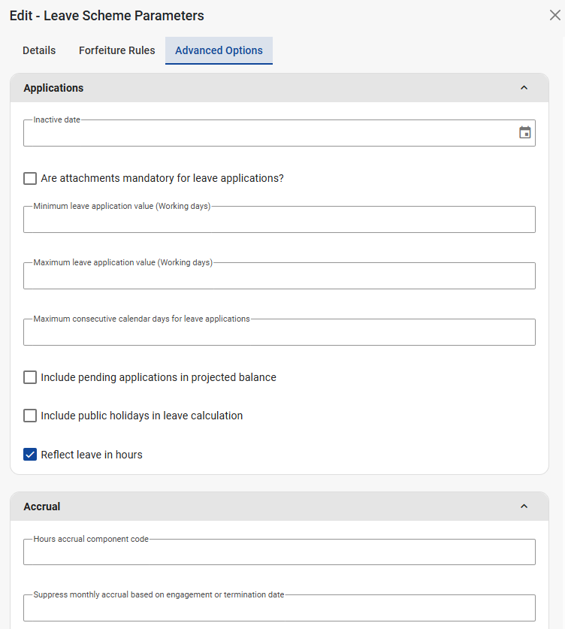This screenshot has height=629, width=565.
Task: Click the Applications section heading text
Action: coord(53,88)
